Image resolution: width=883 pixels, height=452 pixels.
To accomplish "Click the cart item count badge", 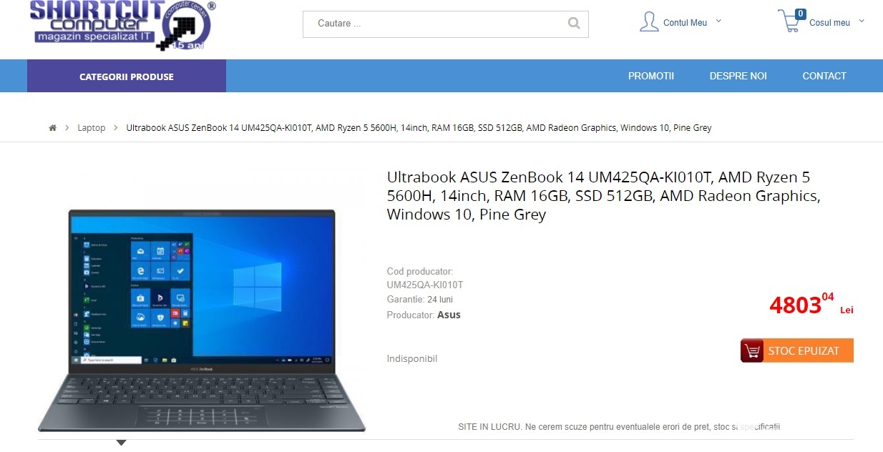I will coord(800,14).
